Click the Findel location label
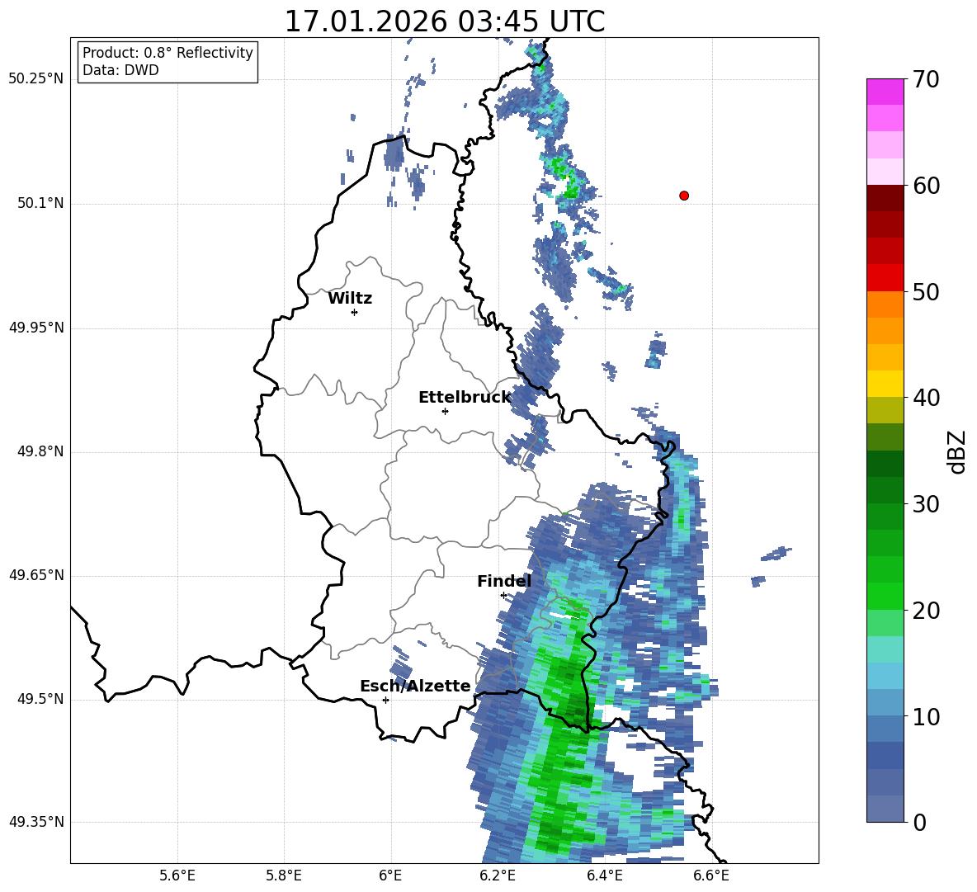This screenshot has height=892, width=977. pos(503,581)
